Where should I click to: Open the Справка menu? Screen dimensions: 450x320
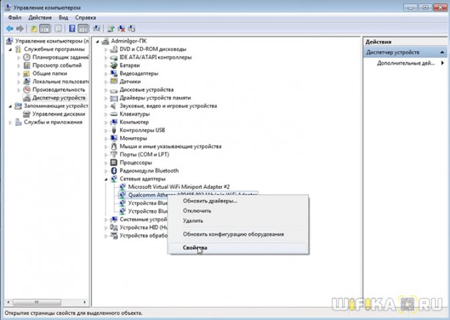(86, 18)
